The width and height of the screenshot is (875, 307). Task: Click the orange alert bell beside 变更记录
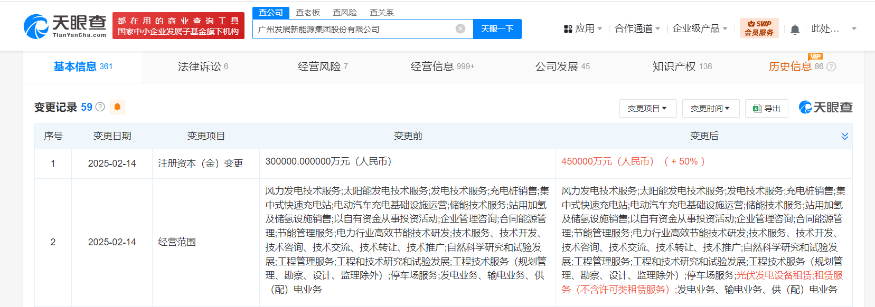point(117,107)
